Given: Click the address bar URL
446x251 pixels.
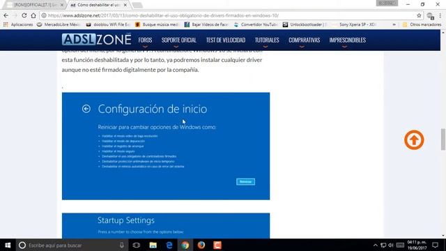Looking at the screenshot, I should [163, 15].
